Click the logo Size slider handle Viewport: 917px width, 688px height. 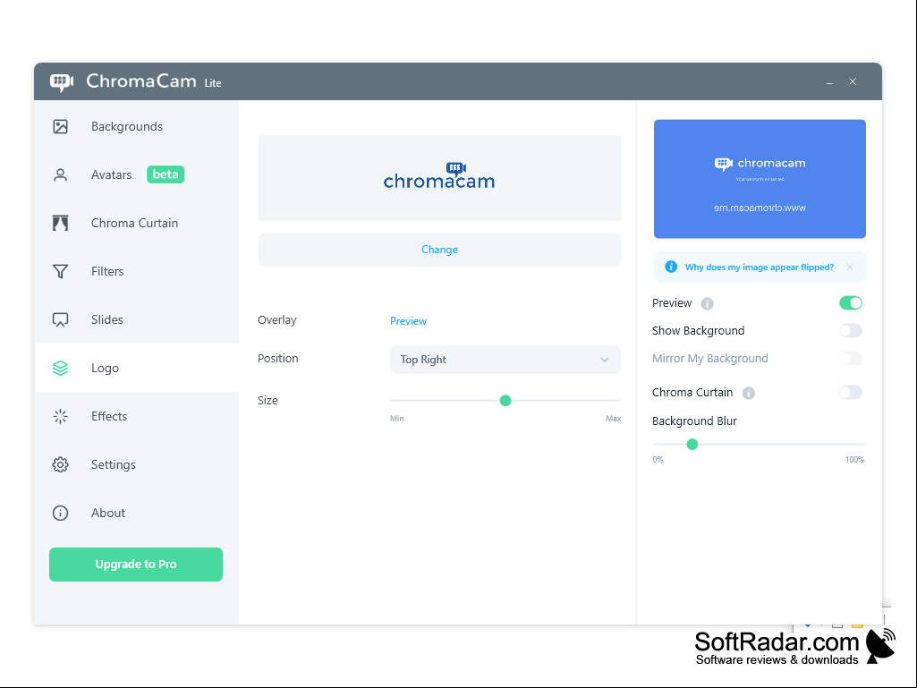(x=505, y=401)
